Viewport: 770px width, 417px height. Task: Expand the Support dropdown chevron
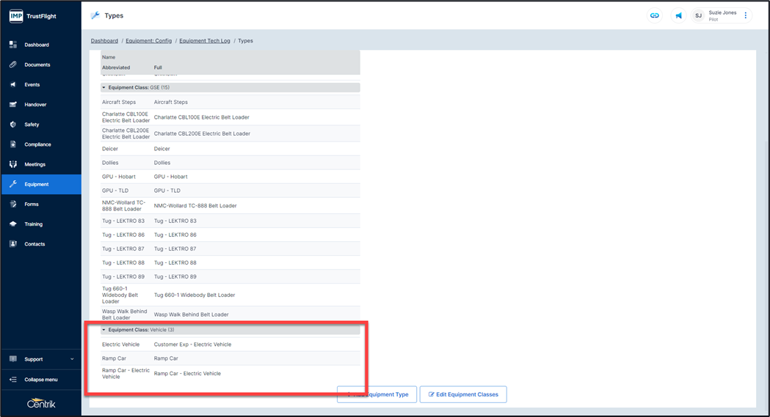pyautogui.click(x=72, y=359)
